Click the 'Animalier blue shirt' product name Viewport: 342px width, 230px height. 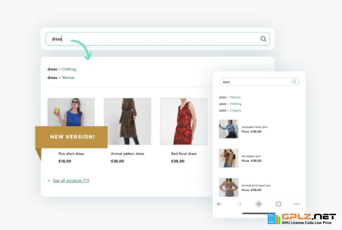click(255, 127)
